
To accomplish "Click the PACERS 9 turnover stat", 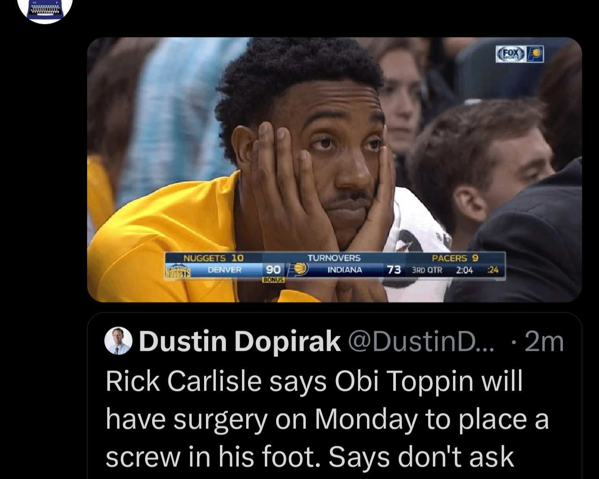I will (x=455, y=258).
